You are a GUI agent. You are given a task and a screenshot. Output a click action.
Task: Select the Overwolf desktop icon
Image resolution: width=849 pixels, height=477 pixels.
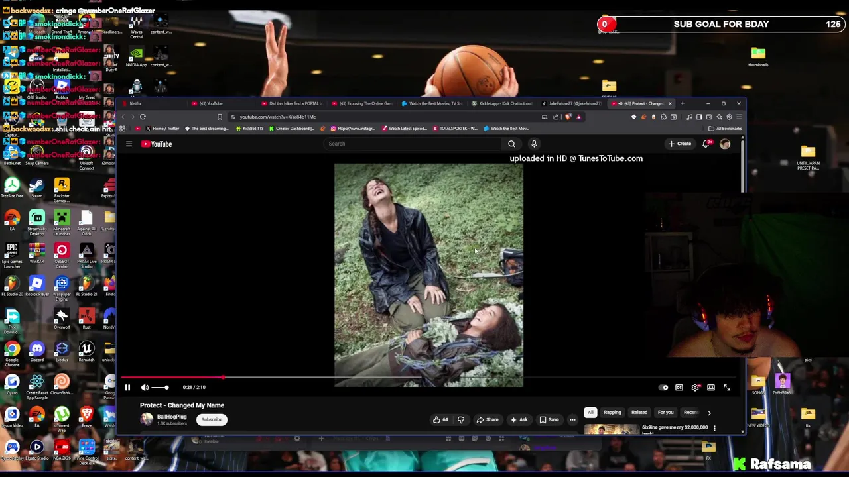61,319
